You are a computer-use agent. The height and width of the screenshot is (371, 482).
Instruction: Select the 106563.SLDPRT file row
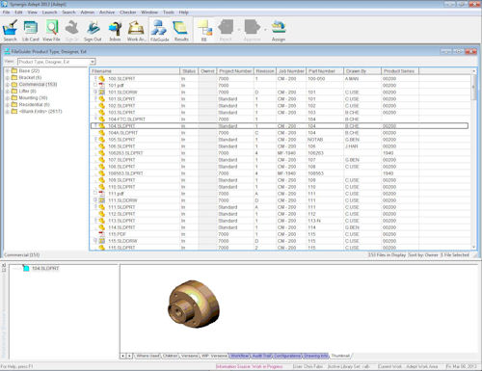[x=279, y=173]
